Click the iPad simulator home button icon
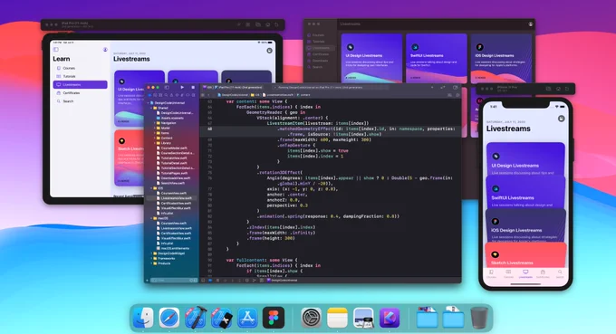This screenshot has width=616, height=334. coord(267,24)
